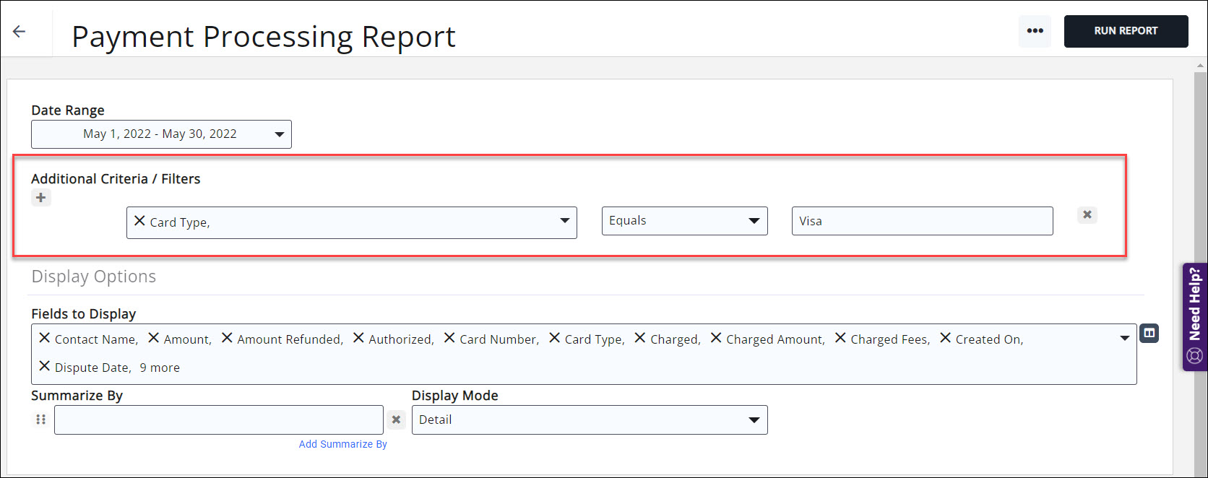
Task: Expand the Fields to Display list arrow
Action: click(x=1124, y=338)
